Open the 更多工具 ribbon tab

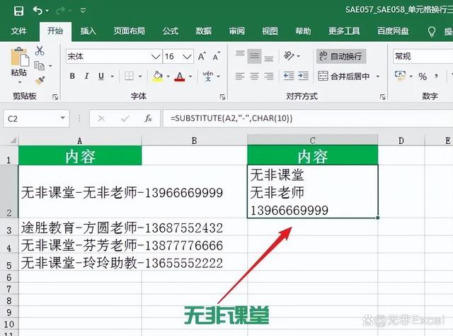[x=344, y=31]
